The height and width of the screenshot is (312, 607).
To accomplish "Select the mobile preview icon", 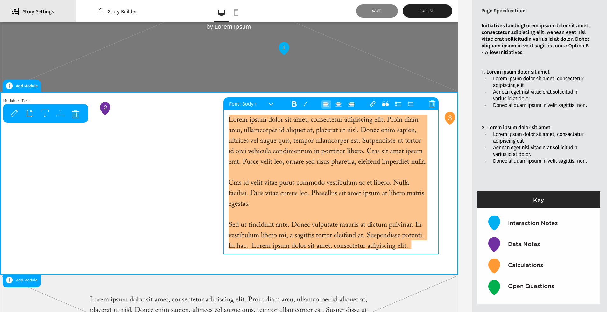I will click(236, 12).
